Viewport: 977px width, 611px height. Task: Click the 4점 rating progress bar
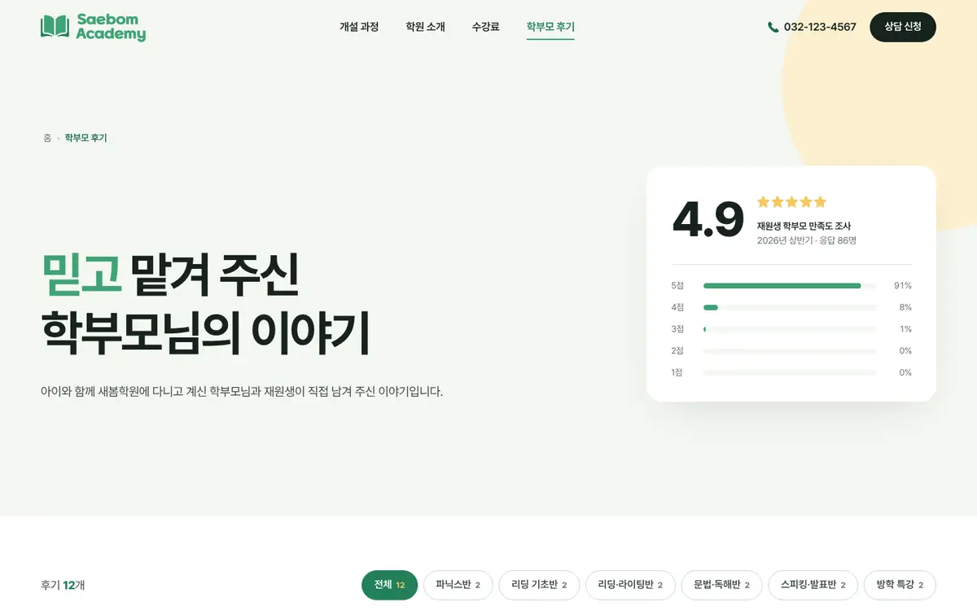pyautogui.click(x=790, y=307)
